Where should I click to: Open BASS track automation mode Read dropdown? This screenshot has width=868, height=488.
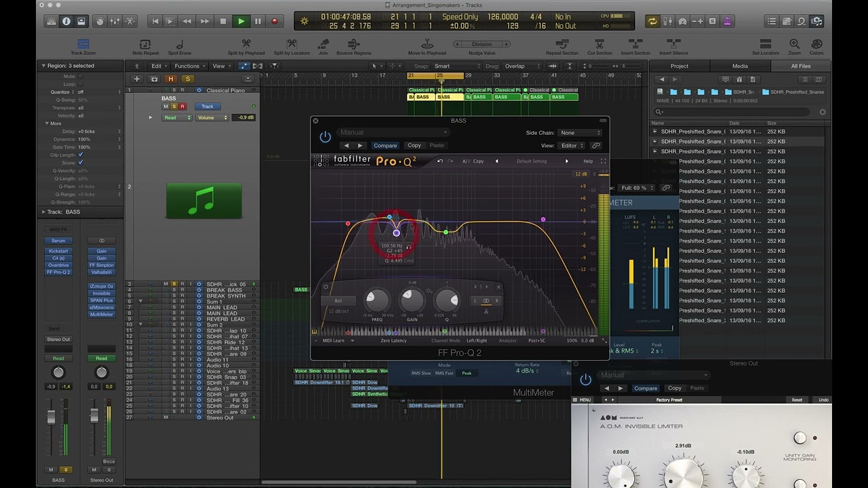[x=178, y=117]
